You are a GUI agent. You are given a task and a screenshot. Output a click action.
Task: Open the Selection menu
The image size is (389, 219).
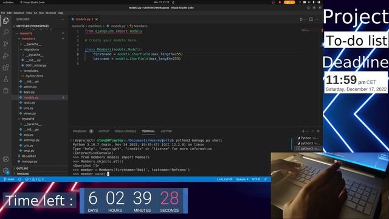(x=19, y=13)
